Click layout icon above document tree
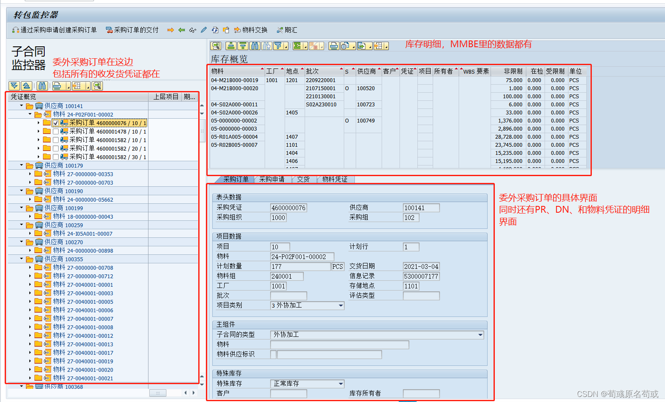Screen dimensions: 665x402 (x=77, y=86)
